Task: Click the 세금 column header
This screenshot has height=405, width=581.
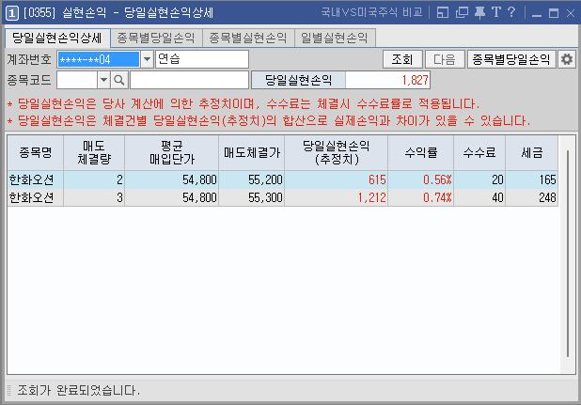Action: tap(532, 152)
